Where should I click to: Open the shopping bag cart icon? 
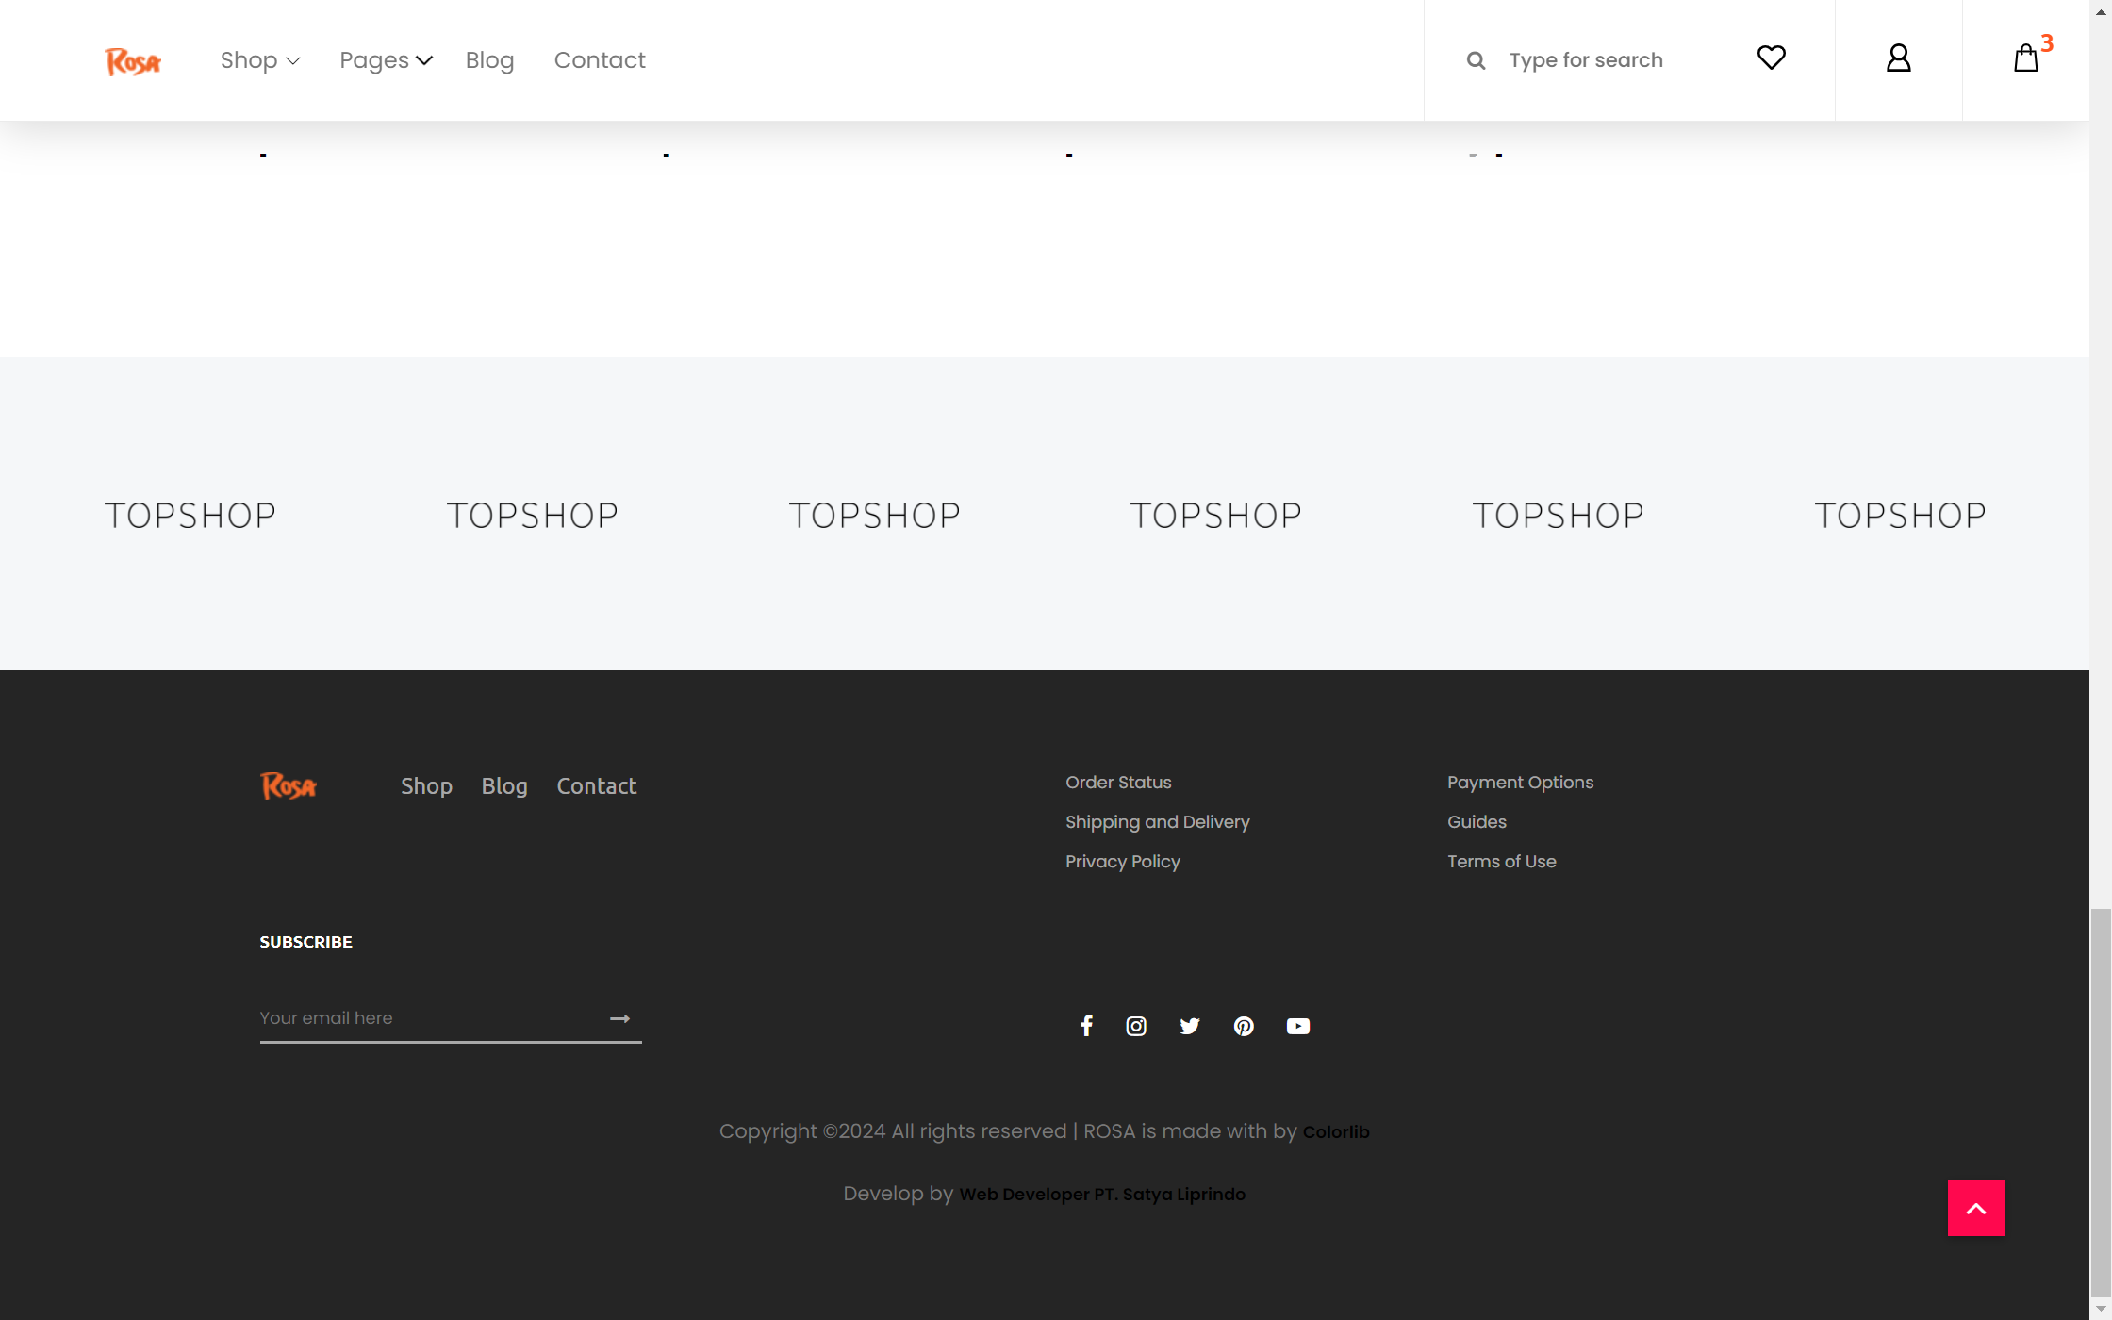(x=2025, y=58)
